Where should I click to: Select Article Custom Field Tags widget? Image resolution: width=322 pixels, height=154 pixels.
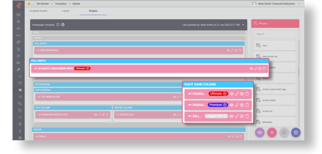pyautogui.click(x=275, y=89)
